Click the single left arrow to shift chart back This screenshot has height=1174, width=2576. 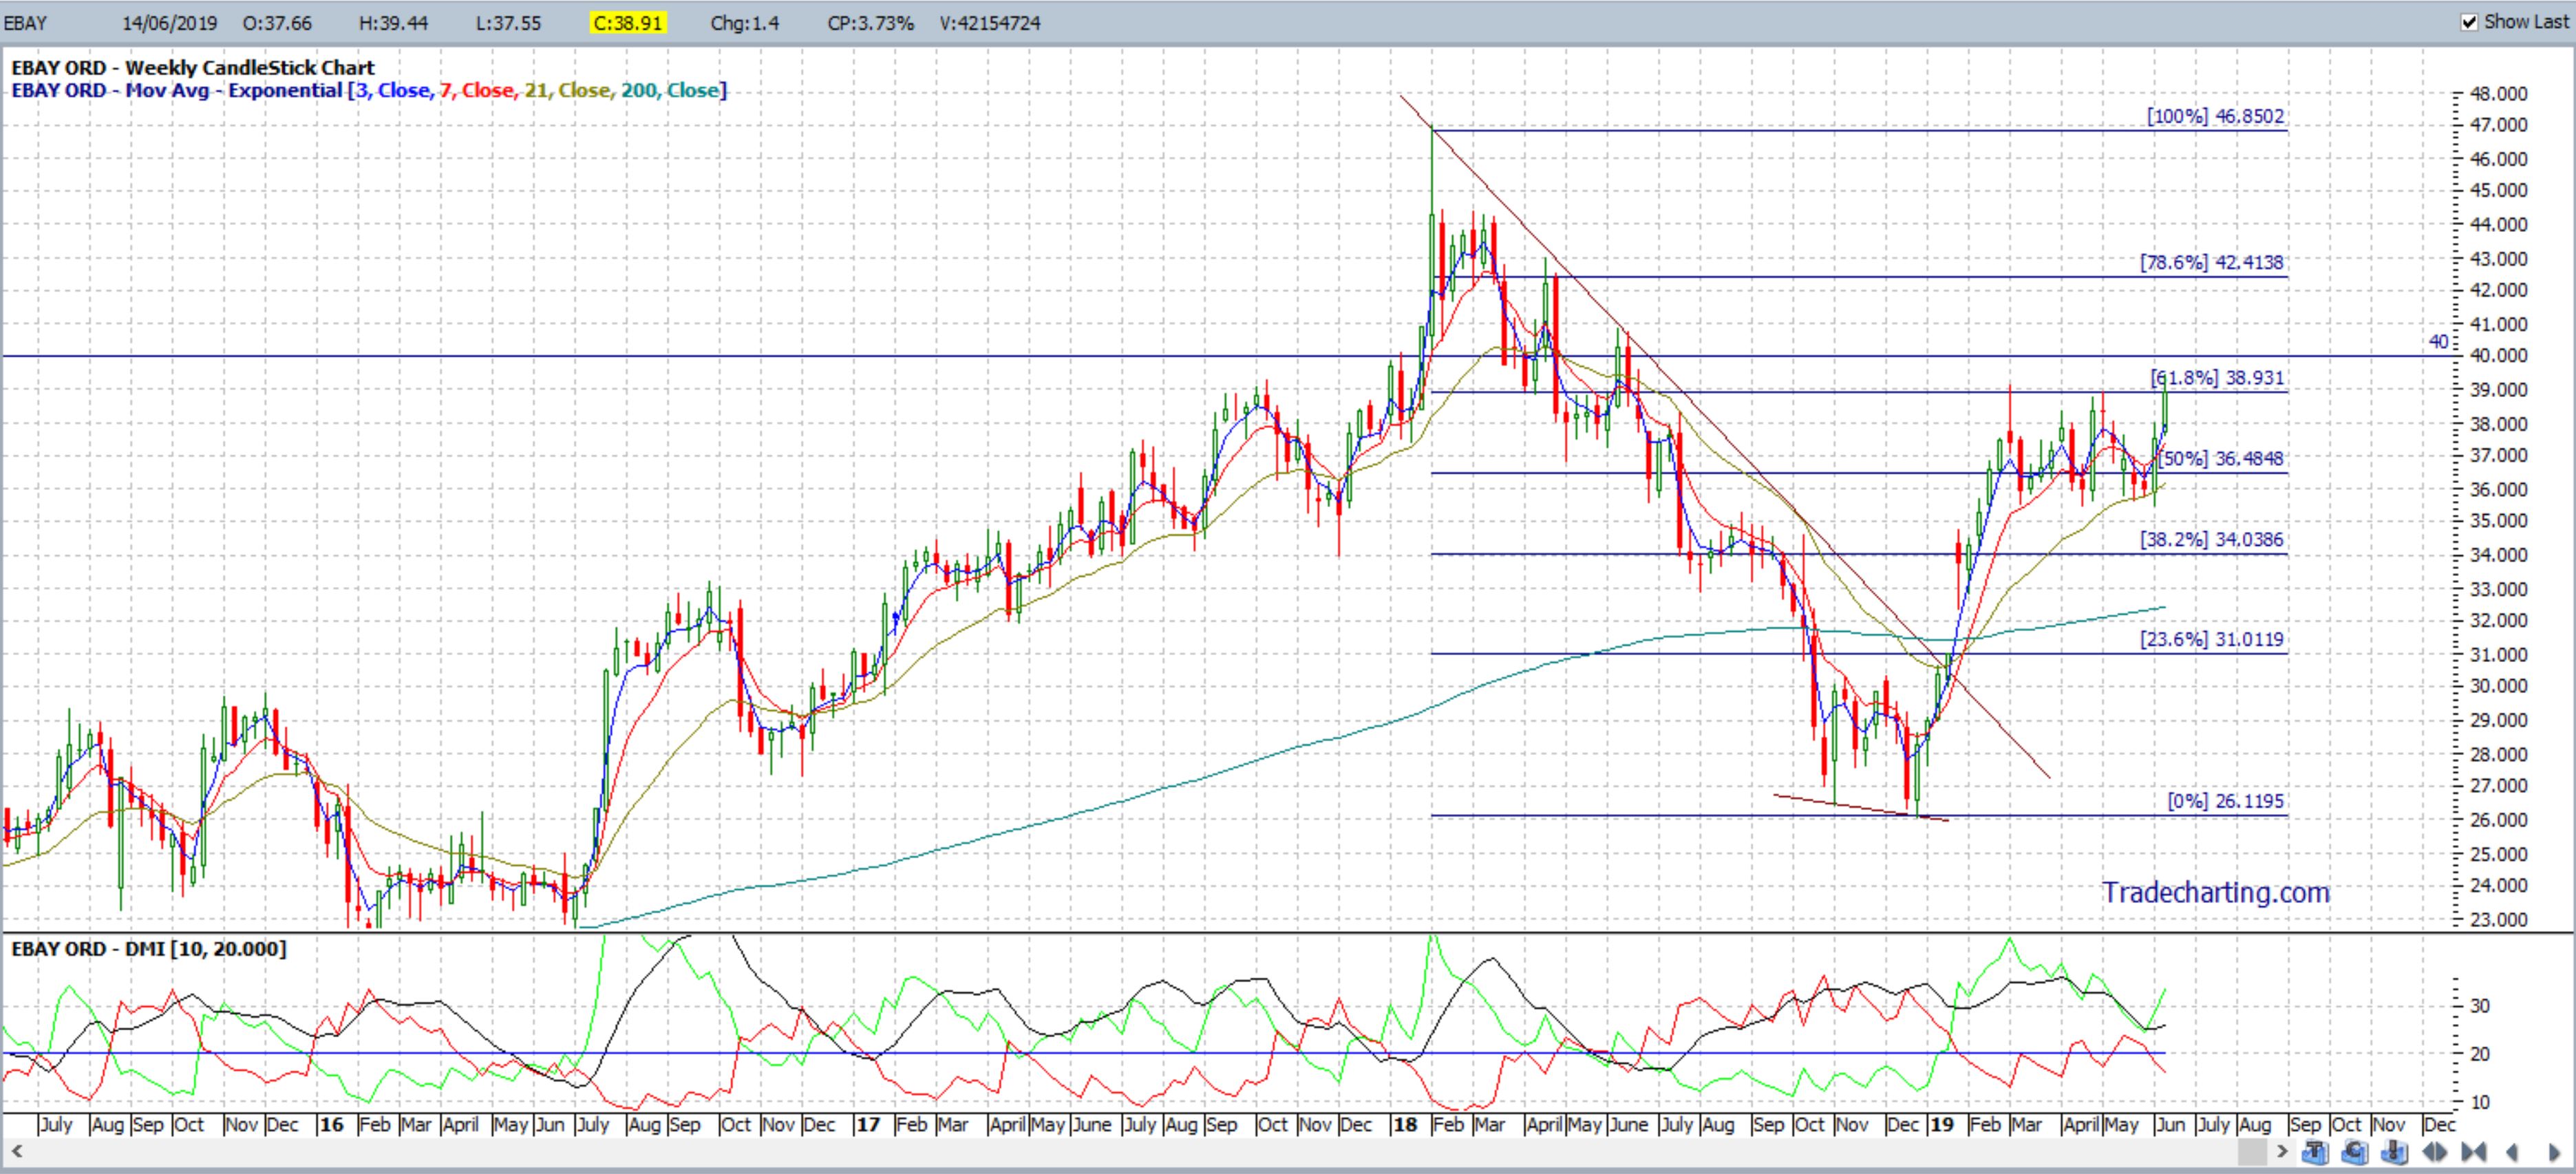coord(2512,1152)
